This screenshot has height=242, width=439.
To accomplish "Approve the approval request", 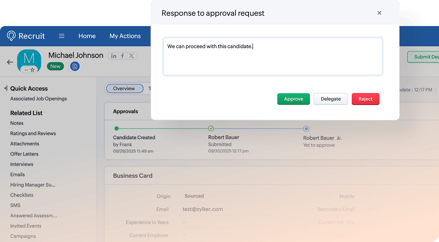I will point(293,99).
